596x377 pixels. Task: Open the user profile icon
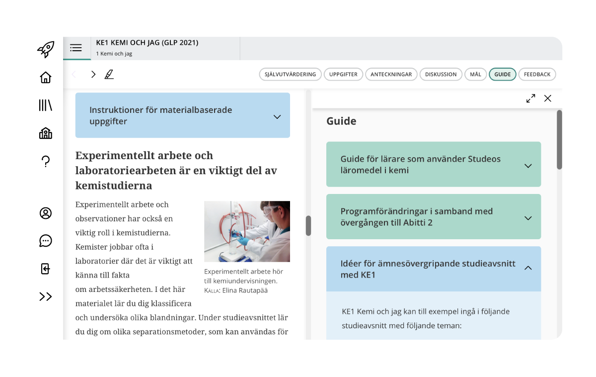click(45, 213)
